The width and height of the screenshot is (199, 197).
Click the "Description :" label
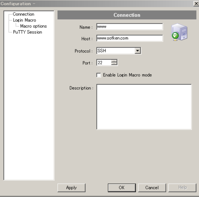click(82, 88)
